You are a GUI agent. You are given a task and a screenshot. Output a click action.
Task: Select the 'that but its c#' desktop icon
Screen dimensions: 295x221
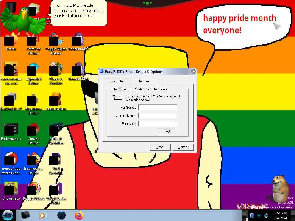[x=11, y=102]
